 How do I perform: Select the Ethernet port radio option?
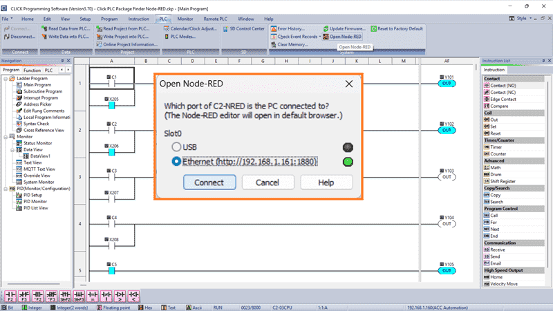178,162
